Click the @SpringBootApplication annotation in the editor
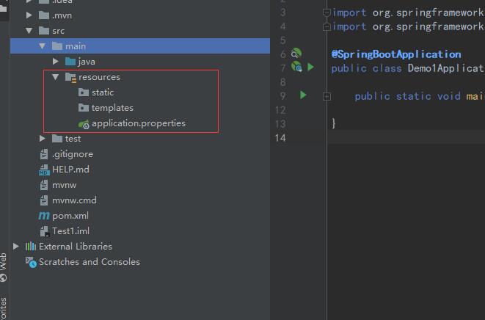Viewport: 485px width, 320px height. point(396,54)
